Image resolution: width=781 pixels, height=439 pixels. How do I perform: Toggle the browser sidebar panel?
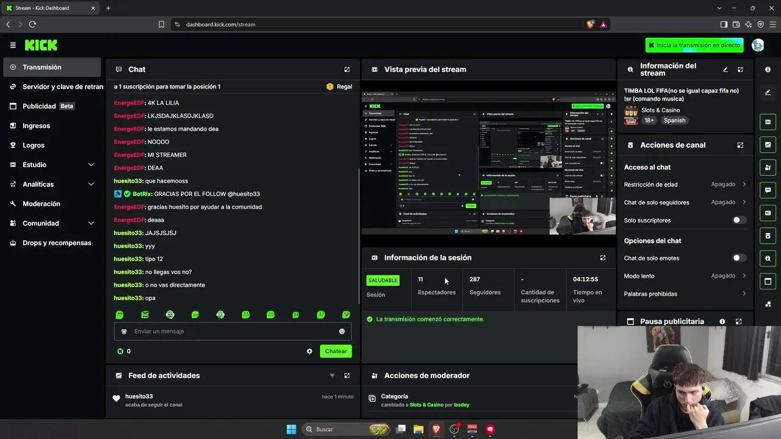[x=724, y=24]
